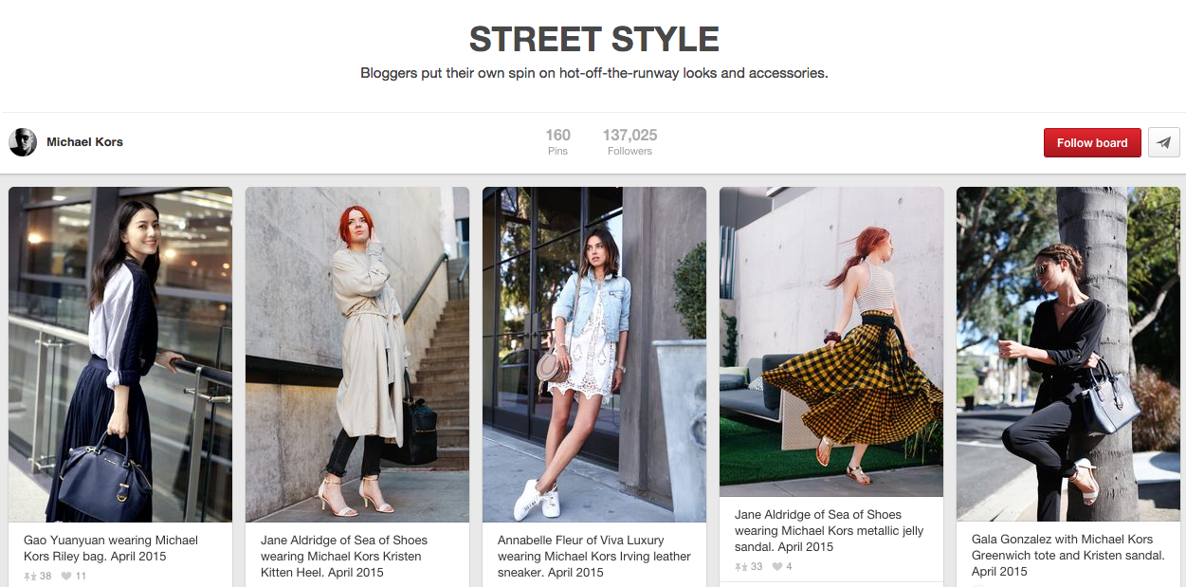This screenshot has height=587, width=1186.
Task: View the 137,025 Followers list
Action: tap(629, 141)
